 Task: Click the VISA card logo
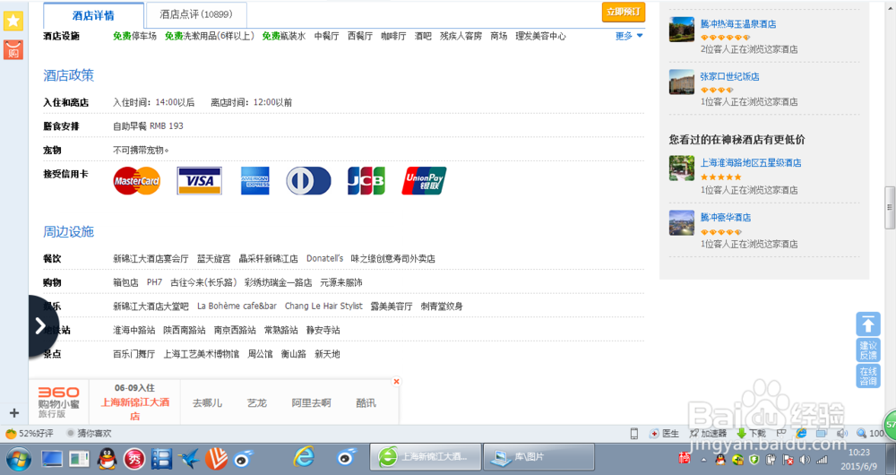coord(200,181)
